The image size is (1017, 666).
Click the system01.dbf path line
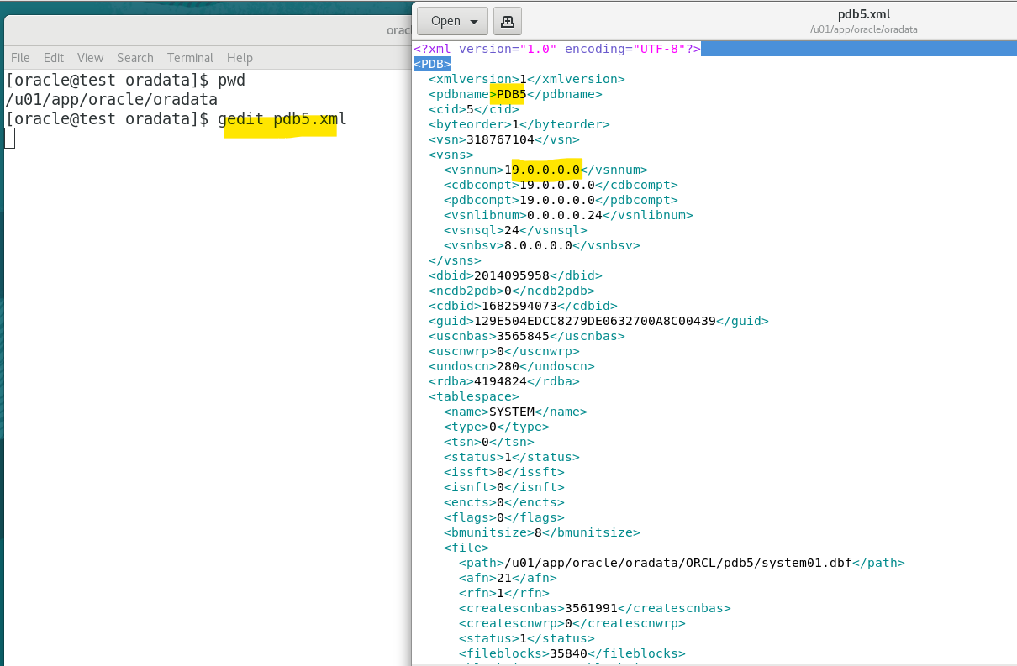point(682,563)
